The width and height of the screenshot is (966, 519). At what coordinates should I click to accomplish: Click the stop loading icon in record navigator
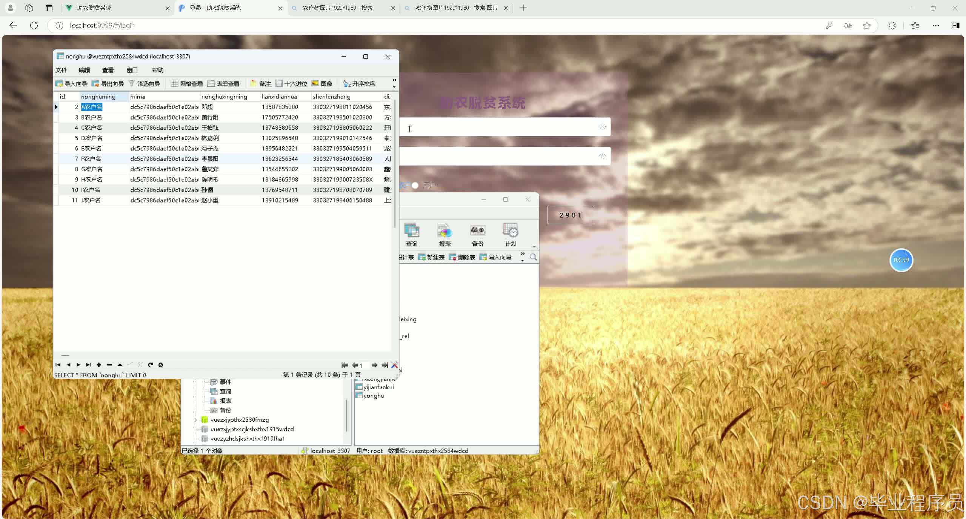[161, 365]
